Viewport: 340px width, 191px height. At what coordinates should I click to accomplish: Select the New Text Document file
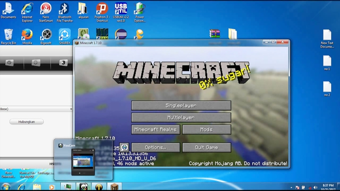coord(327,39)
